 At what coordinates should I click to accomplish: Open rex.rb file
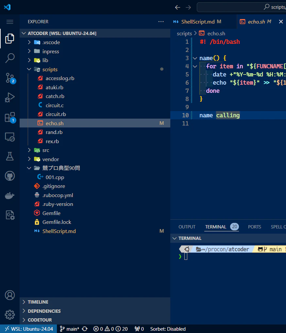click(95, 141)
